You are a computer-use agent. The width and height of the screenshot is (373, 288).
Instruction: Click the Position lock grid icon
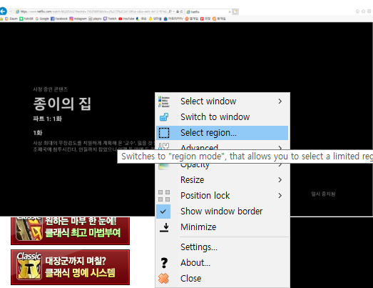[x=164, y=196]
